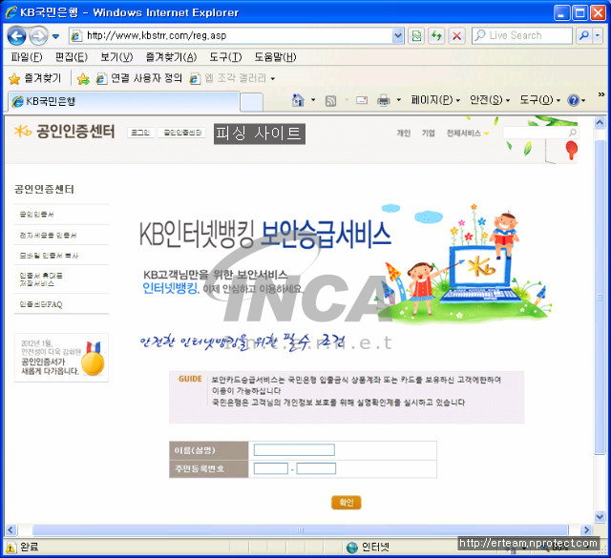Click the 로그인 button in the header

140,133
